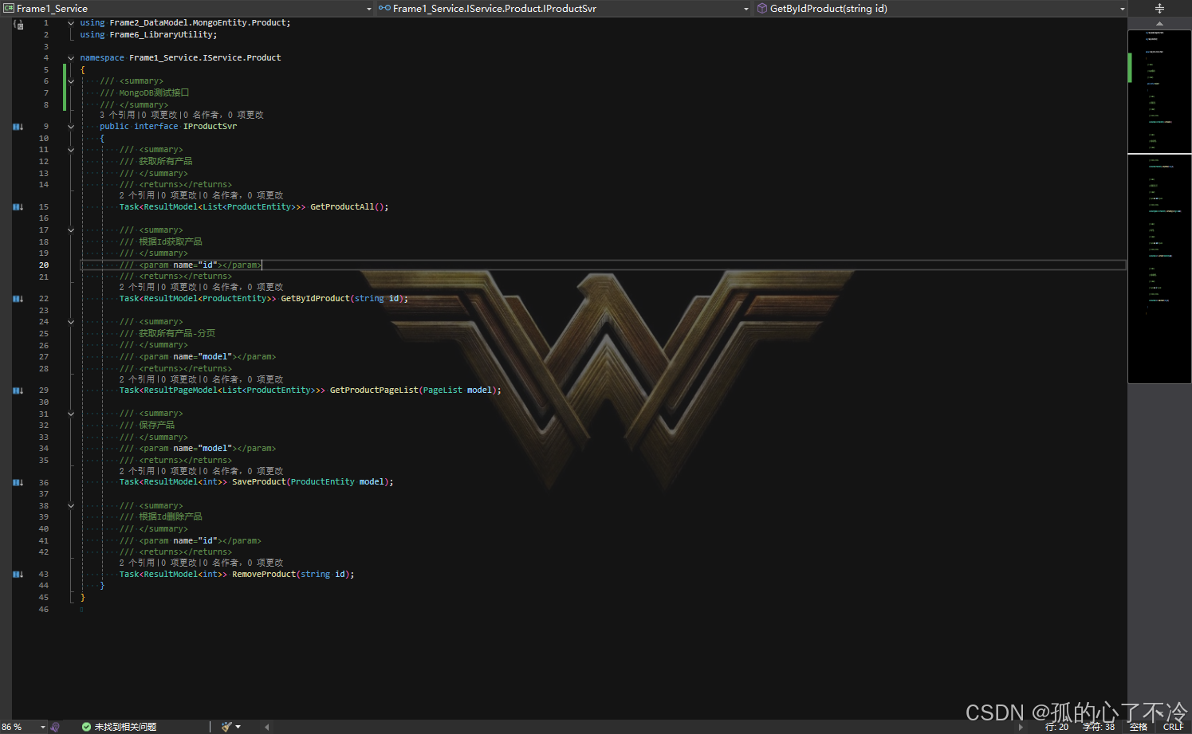Open 2 个引用 CodeLens above GetByIdProduct

click(137, 287)
